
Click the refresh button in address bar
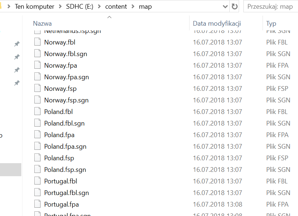pos(235,7)
